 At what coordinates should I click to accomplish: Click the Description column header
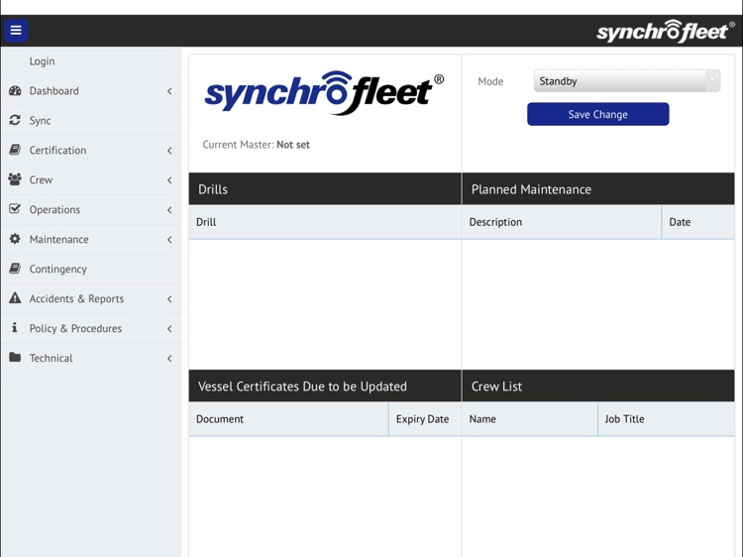[x=562, y=222]
